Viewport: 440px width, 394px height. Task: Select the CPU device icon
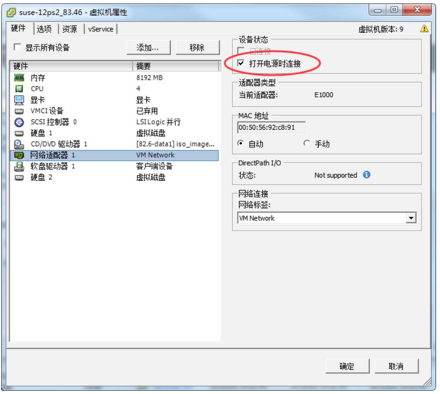coord(20,89)
